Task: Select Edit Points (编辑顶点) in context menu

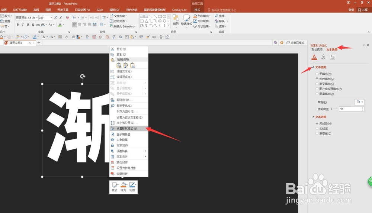Action: point(129,77)
